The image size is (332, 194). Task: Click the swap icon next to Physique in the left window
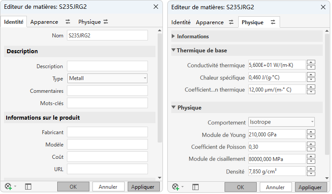click(x=106, y=22)
